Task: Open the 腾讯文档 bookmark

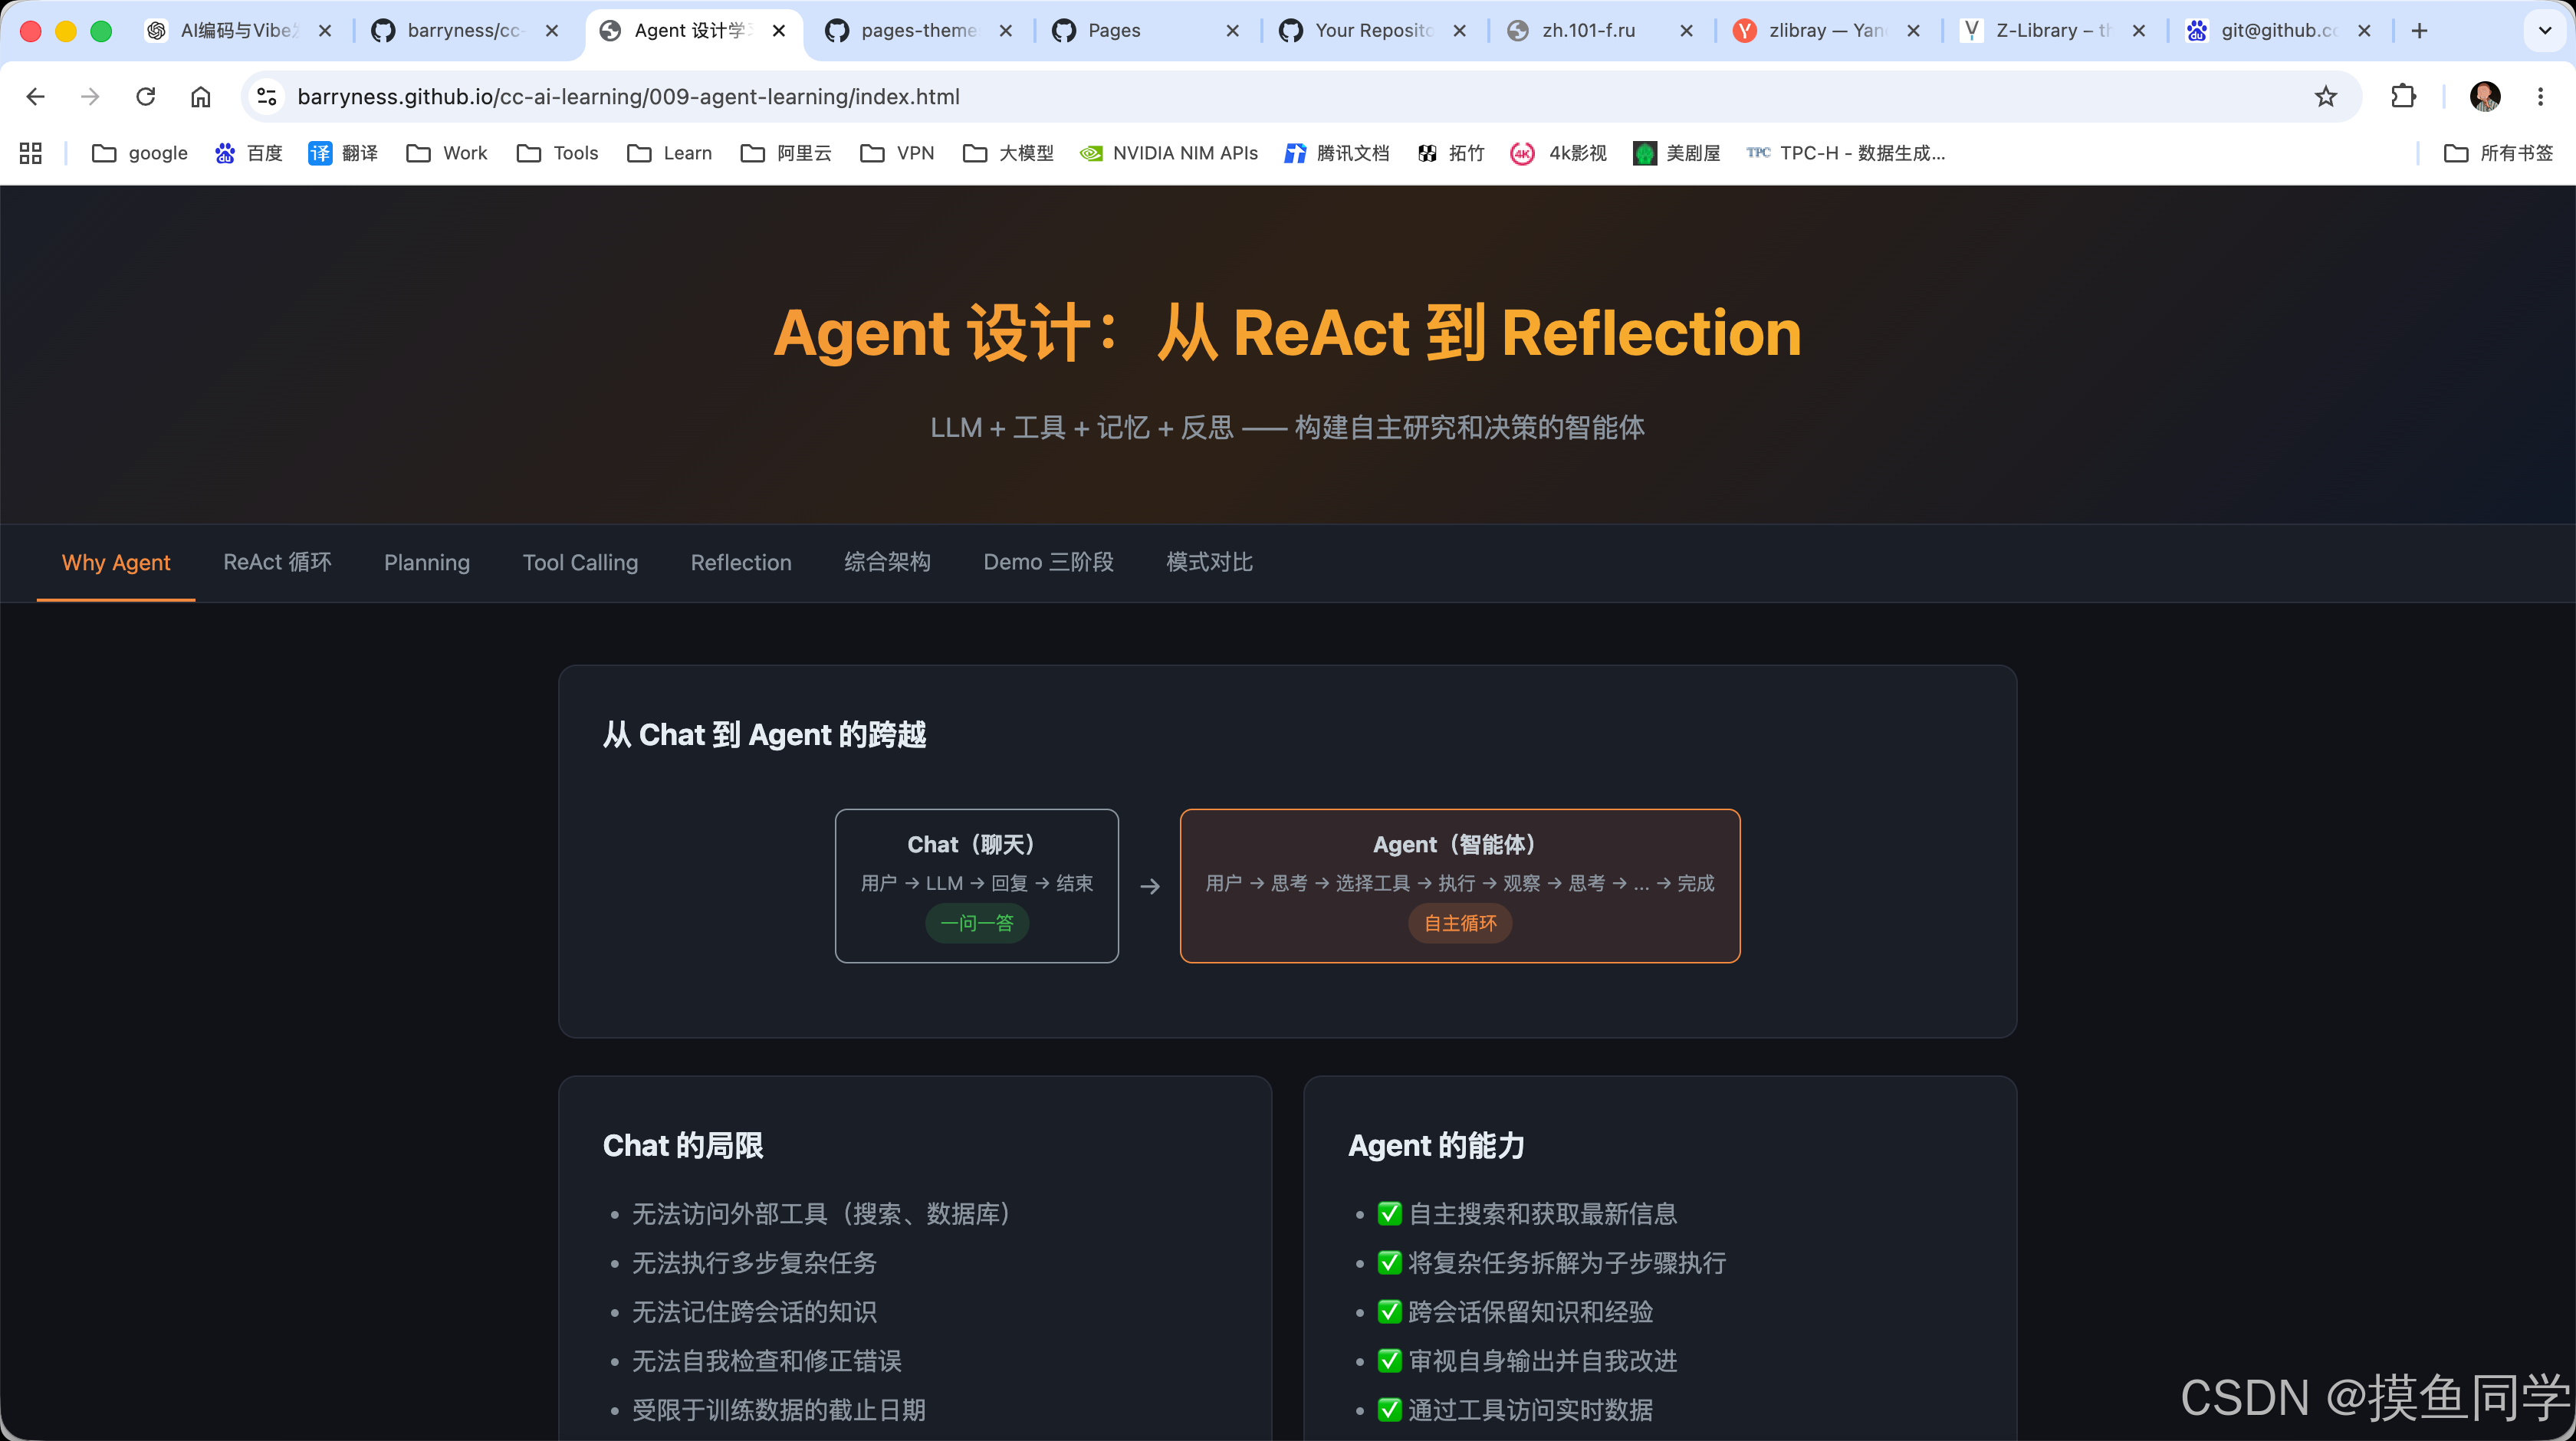Action: coord(1337,153)
